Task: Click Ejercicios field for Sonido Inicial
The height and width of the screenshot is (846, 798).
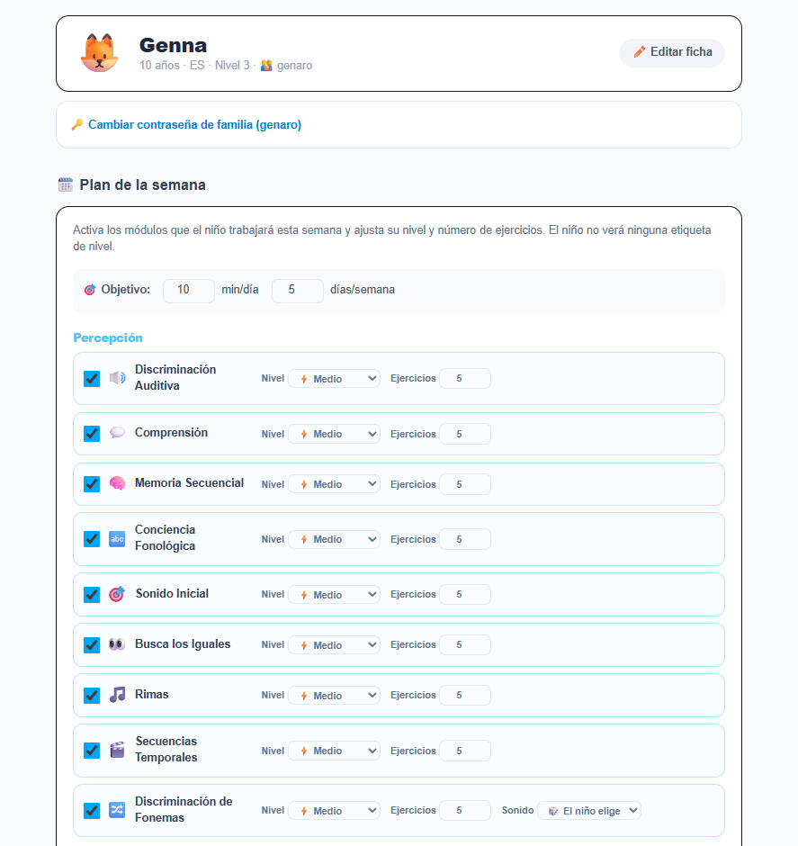Action: 465,594
